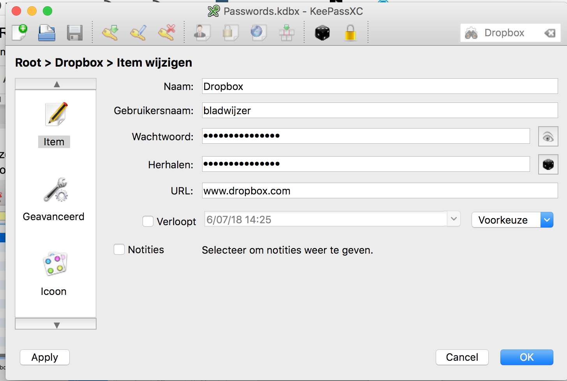Open password generator dice in toolbar

click(x=322, y=33)
